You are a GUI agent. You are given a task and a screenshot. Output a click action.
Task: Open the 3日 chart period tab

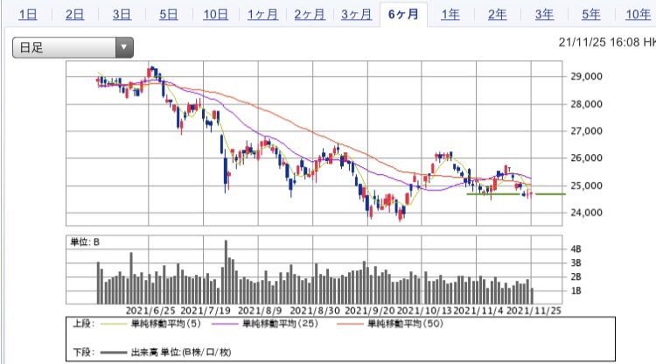click(122, 15)
